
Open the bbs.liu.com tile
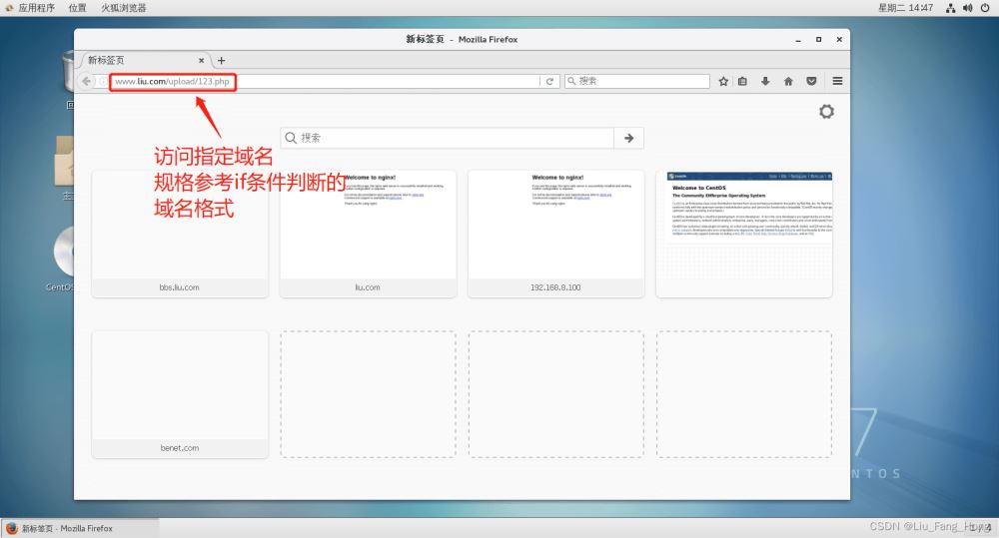(180, 234)
